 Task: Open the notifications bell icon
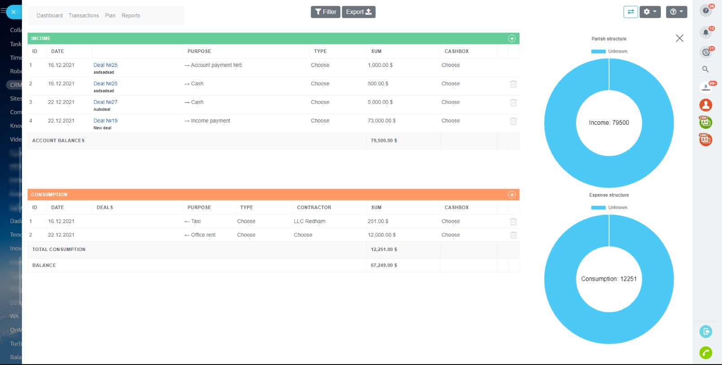pyautogui.click(x=706, y=32)
